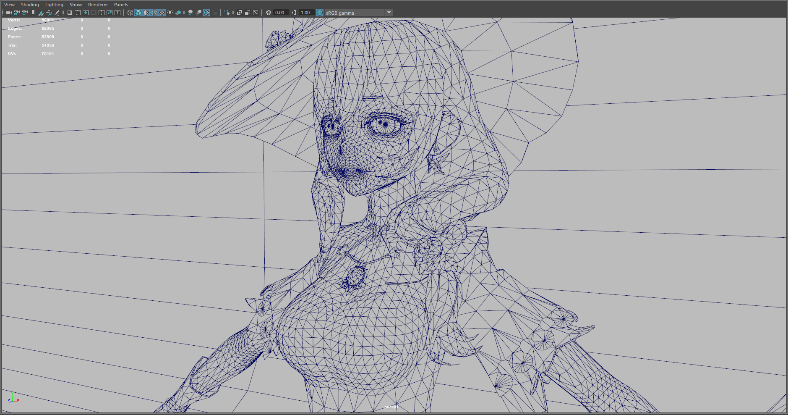Click the Faces count 53908
This screenshot has width=788, height=415.
(48, 37)
